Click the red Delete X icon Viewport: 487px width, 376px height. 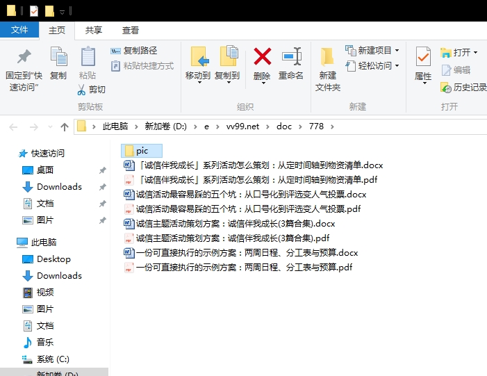click(262, 56)
